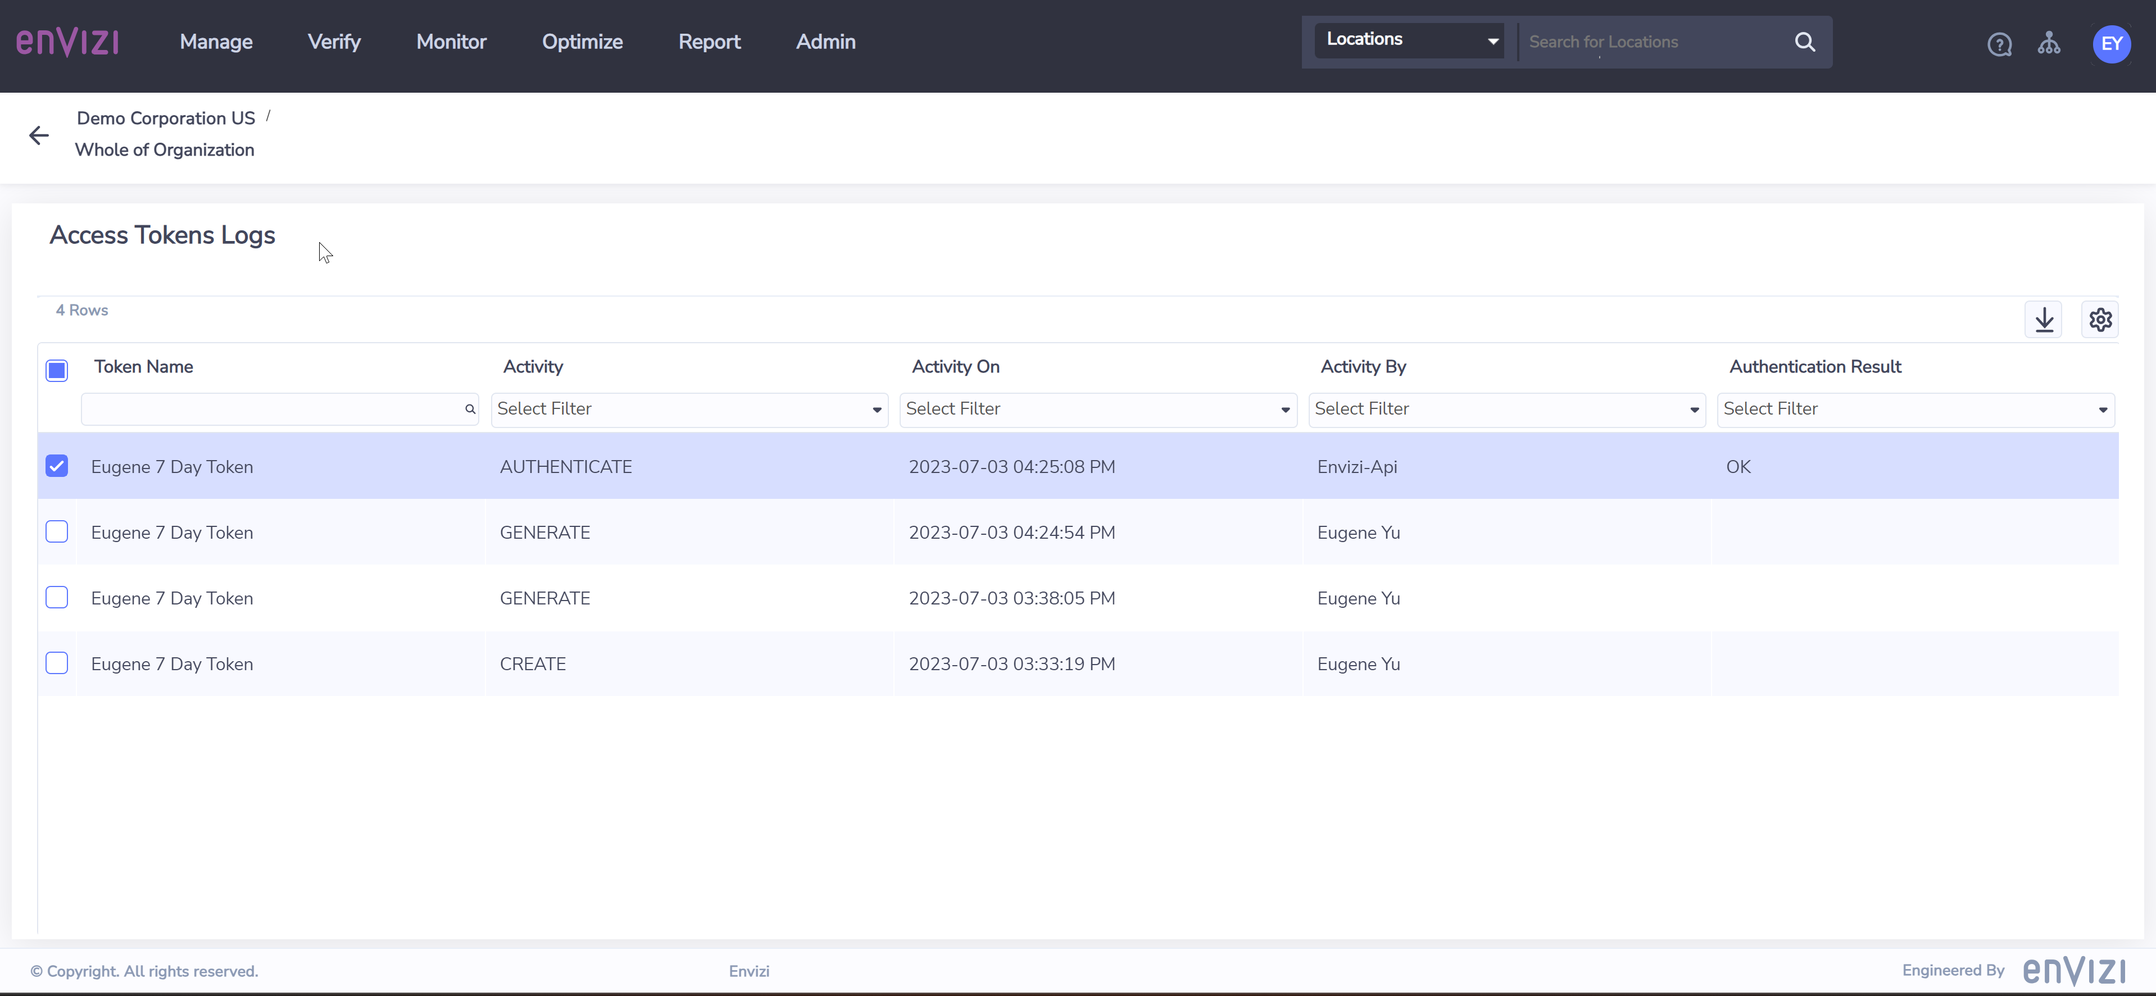Check the GENERATE 04:24:54 PM row checkbox
Screen dimensions: 2156x996
click(57, 531)
